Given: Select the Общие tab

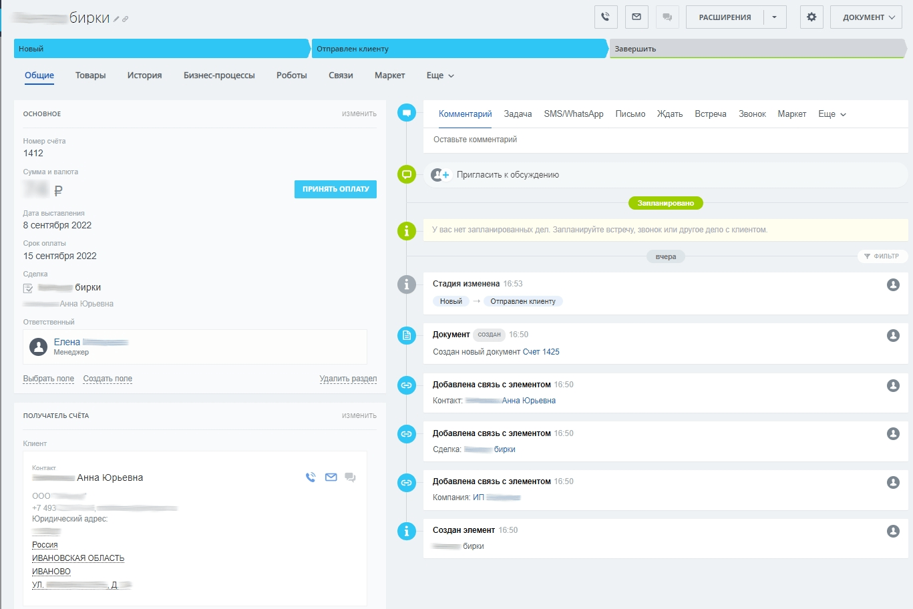Looking at the screenshot, I should pyautogui.click(x=39, y=75).
